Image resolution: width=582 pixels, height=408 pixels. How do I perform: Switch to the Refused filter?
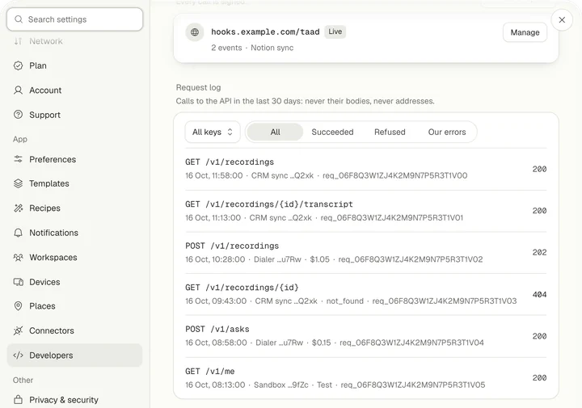point(390,132)
